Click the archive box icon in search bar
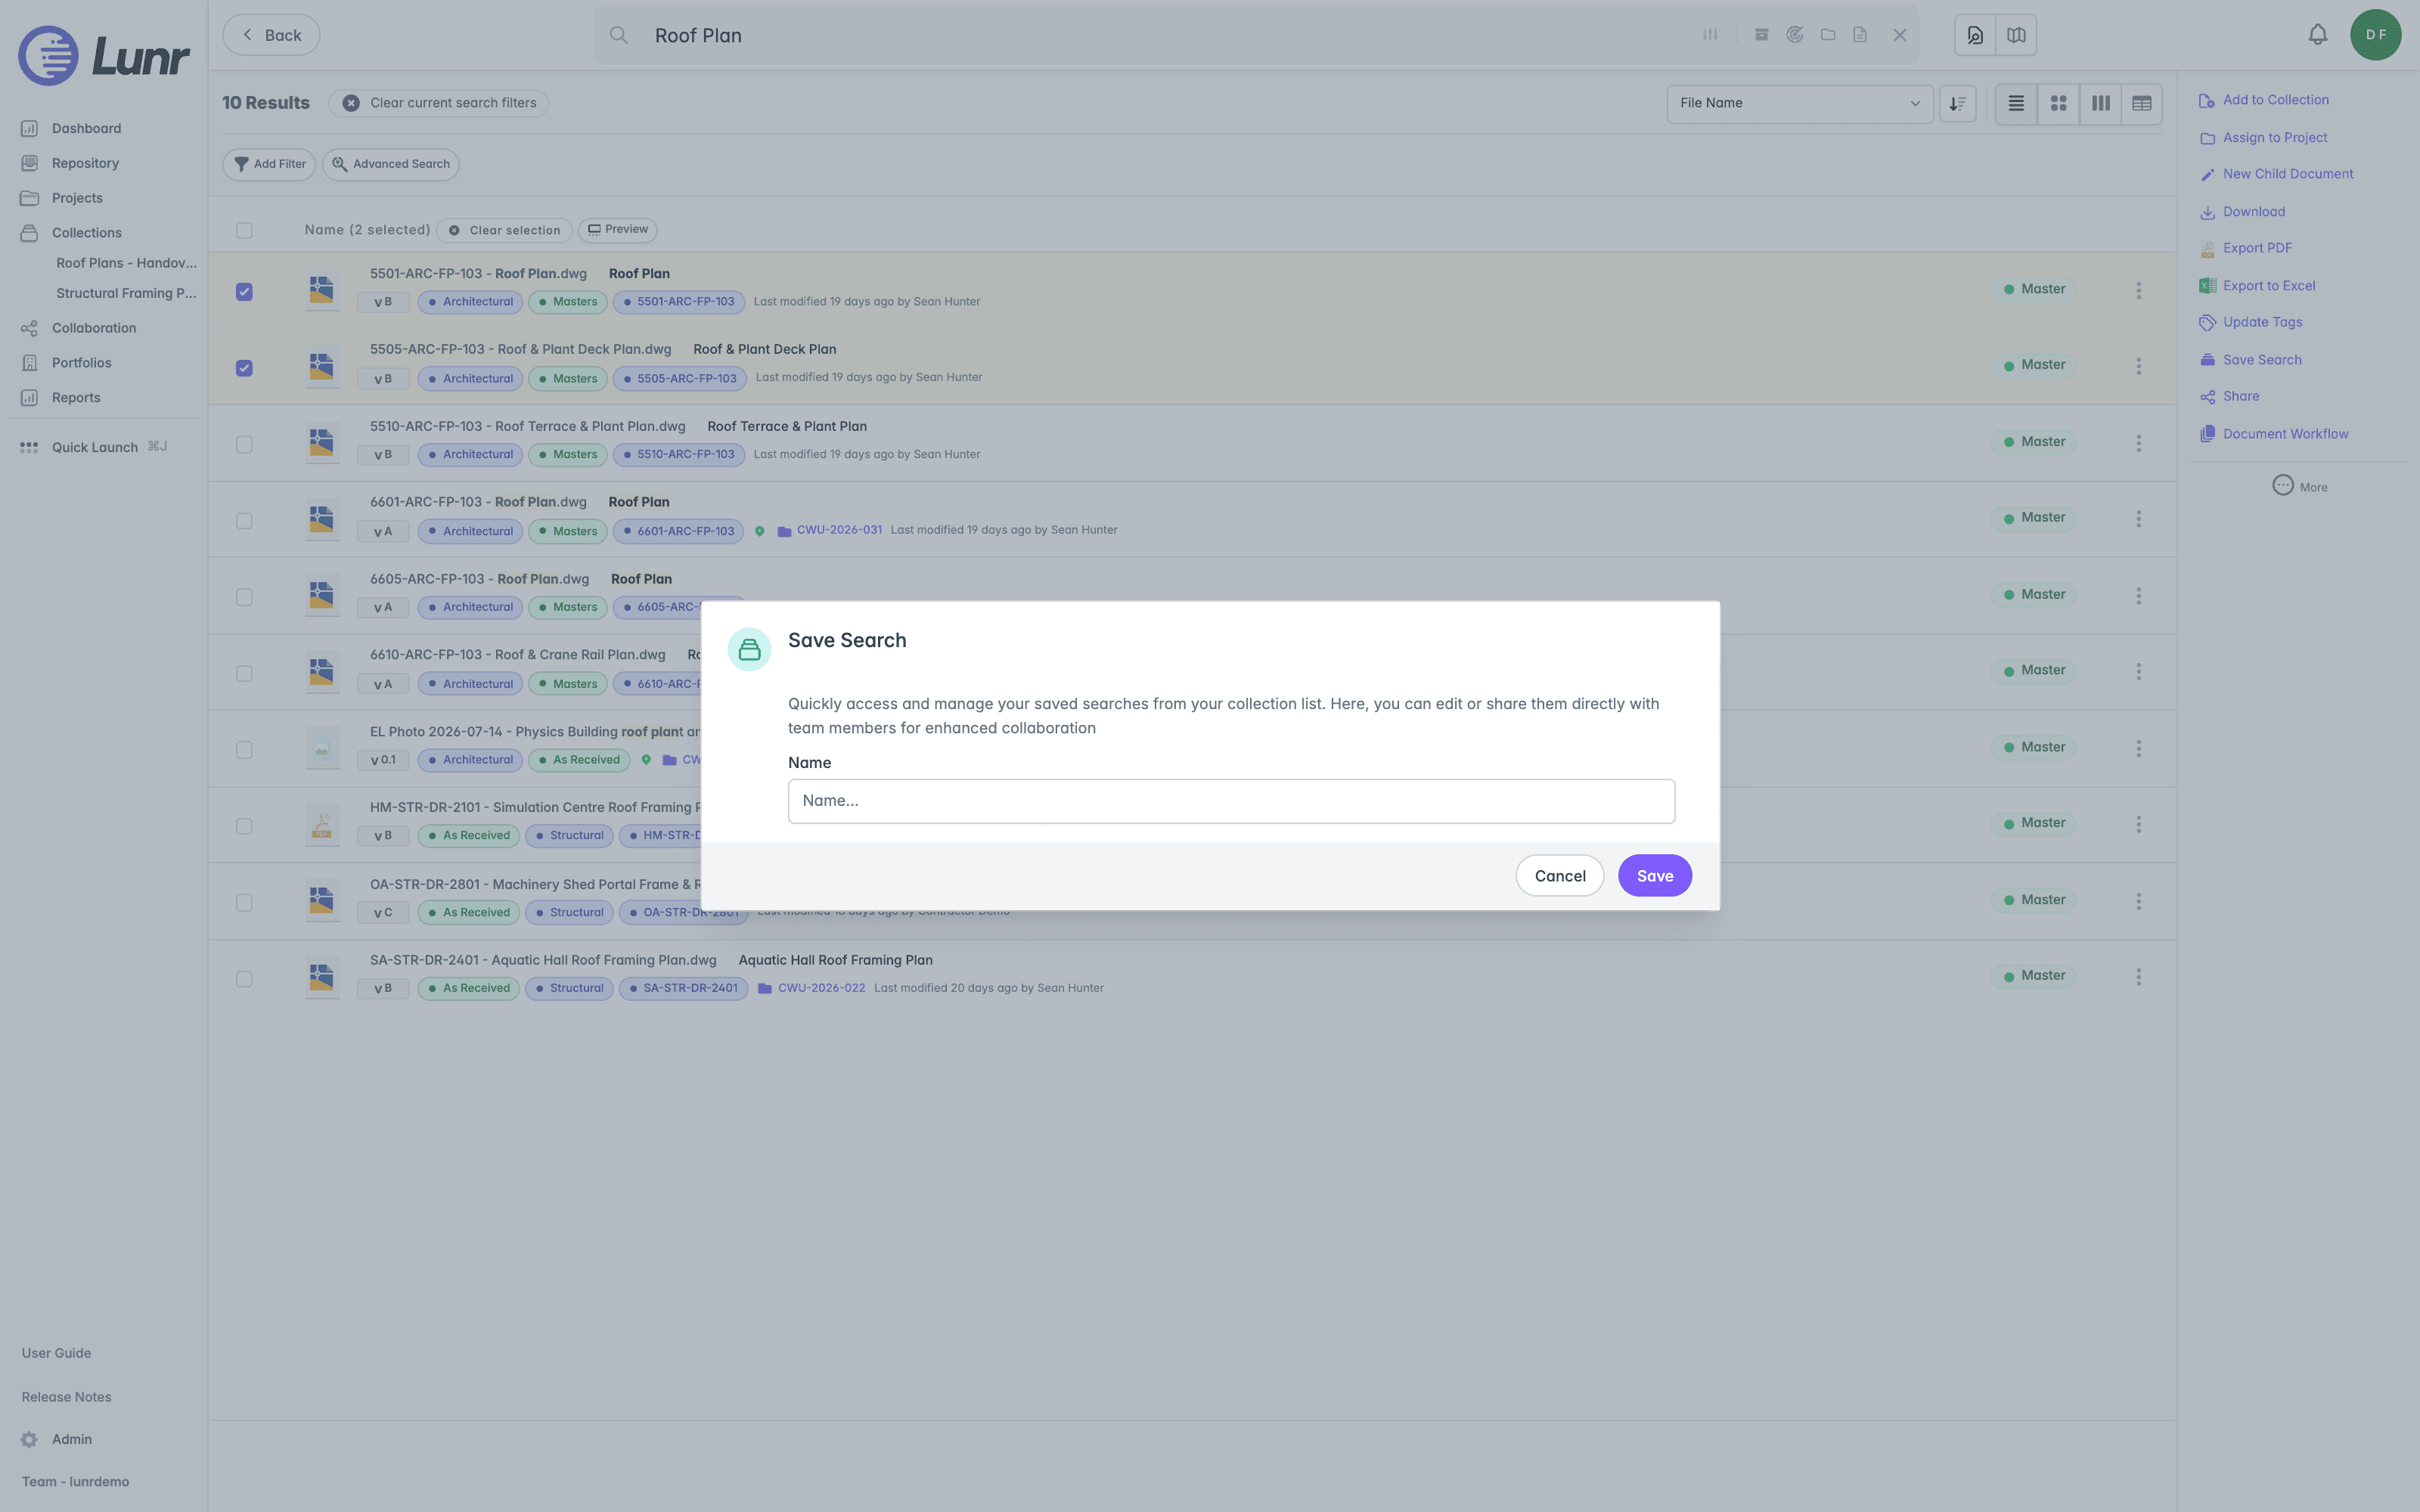Image resolution: width=2420 pixels, height=1512 pixels. pyautogui.click(x=1762, y=35)
